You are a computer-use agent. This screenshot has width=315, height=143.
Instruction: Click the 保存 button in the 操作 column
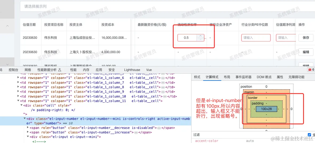point(306,37)
